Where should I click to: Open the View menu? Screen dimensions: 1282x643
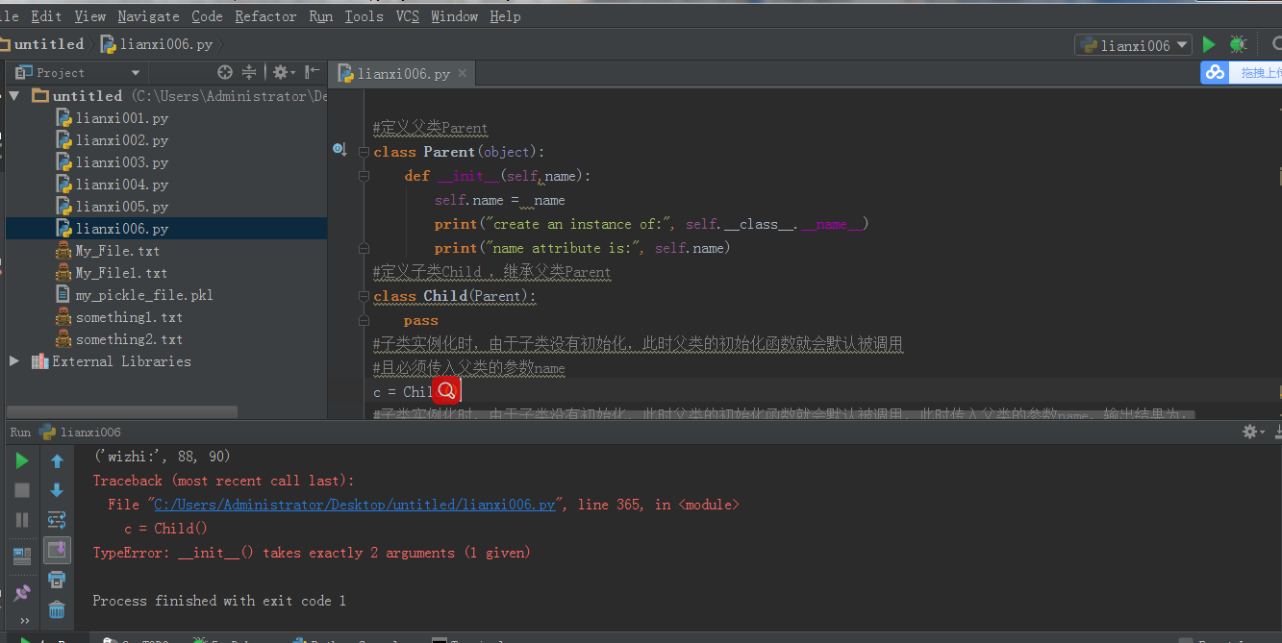pos(90,16)
